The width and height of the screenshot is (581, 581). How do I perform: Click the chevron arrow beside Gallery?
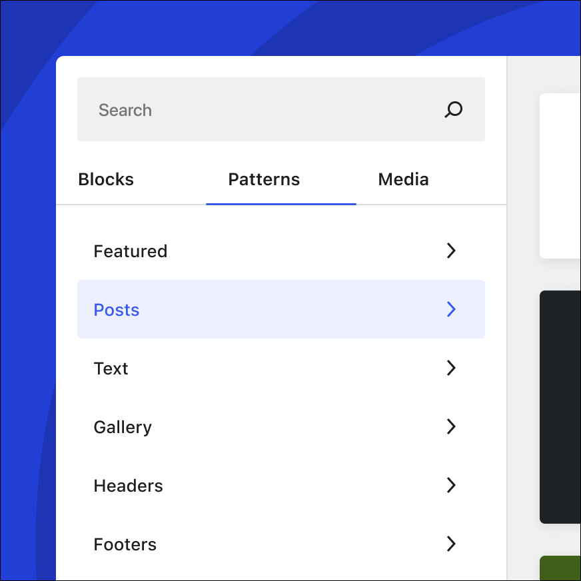click(451, 426)
